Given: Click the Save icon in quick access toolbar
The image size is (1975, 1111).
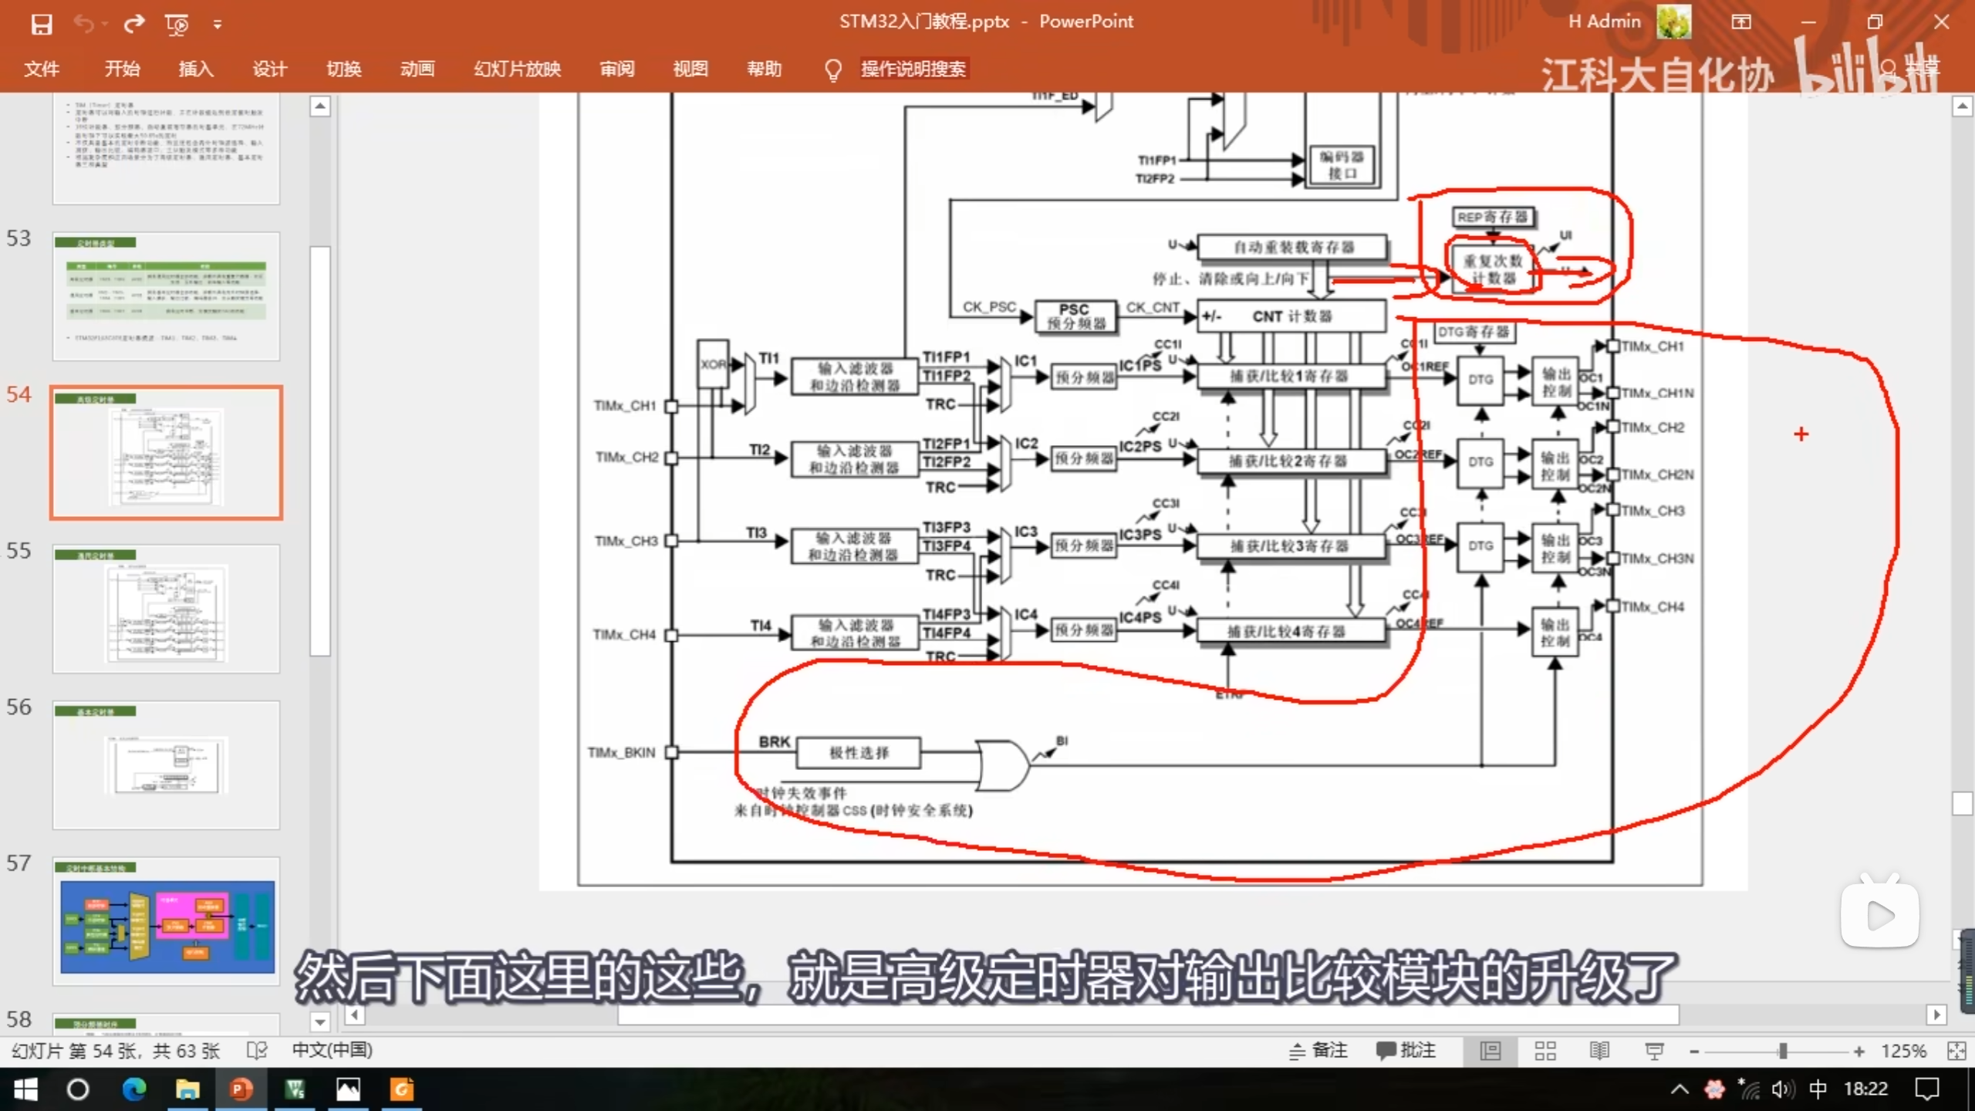Looking at the screenshot, I should (42, 25).
